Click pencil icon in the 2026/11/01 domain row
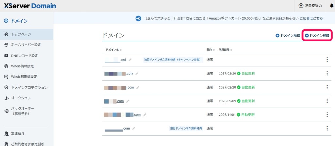 (x=145, y=115)
